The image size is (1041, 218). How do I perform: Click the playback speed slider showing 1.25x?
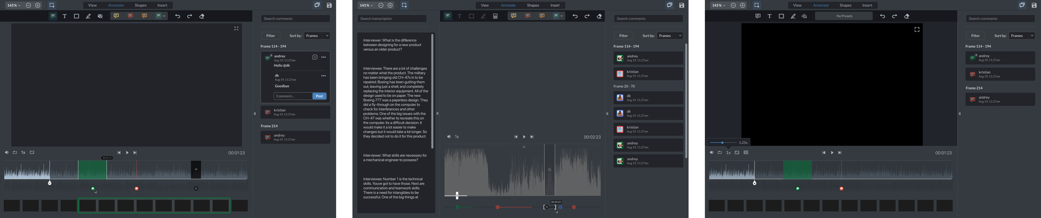[x=723, y=143]
